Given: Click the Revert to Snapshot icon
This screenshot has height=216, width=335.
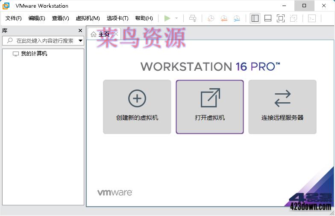Looking at the screenshot, I should click(224, 18).
